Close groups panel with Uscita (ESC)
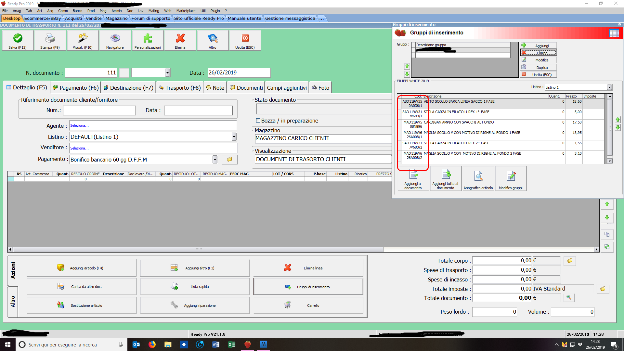Image resolution: width=624 pixels, height=351 pixels. (x=539, y=74)
